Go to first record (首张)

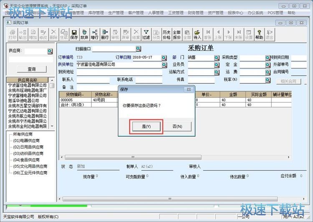pos(208,35)
